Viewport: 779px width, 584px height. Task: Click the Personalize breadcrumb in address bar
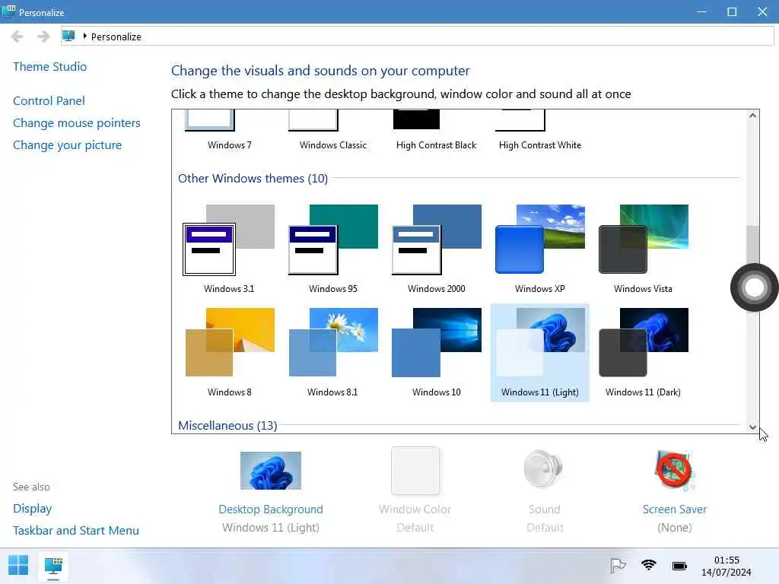[x=116, y=36]
